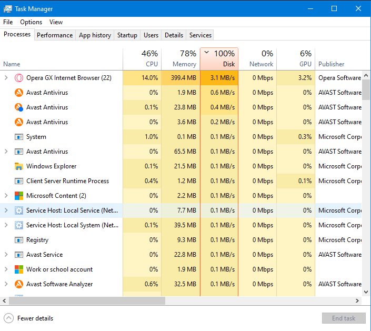Click the icon of Avast Antivirus 65.5 MB row
This screenshot has height=331, width=371.
[19, 152]
